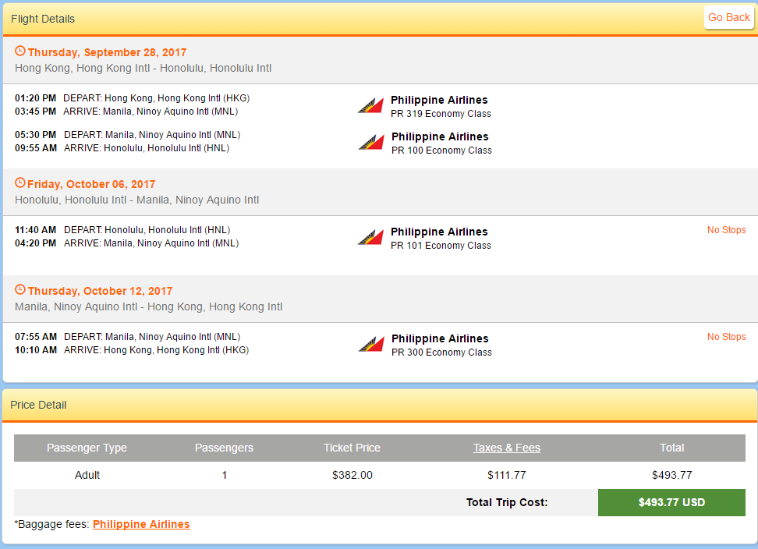Viewport: 758px width, 549px height.
Task: Click the $382.00 ticket price cell
Action: tap(352, 475)
